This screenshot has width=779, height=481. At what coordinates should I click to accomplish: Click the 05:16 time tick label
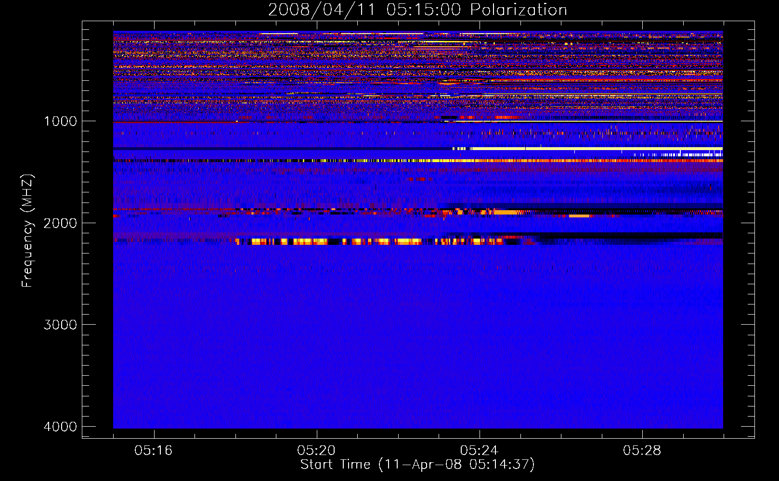pos(154,451)
